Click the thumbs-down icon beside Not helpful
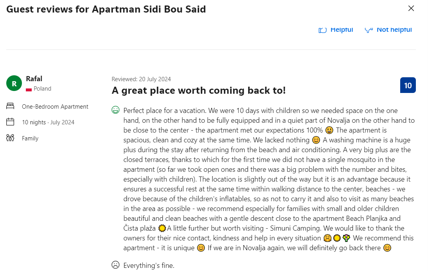Image resolution: width=428 pixels, height=271 pixels. pyautogui.click(x=368, y=30)
